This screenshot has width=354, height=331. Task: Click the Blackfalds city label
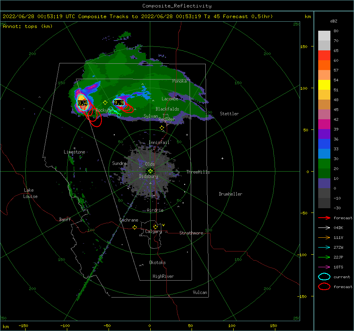click(x=167, y=109)
